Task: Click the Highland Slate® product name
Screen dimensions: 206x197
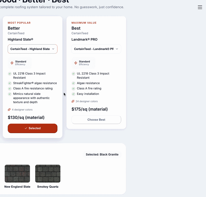Action: coord(21,39)
